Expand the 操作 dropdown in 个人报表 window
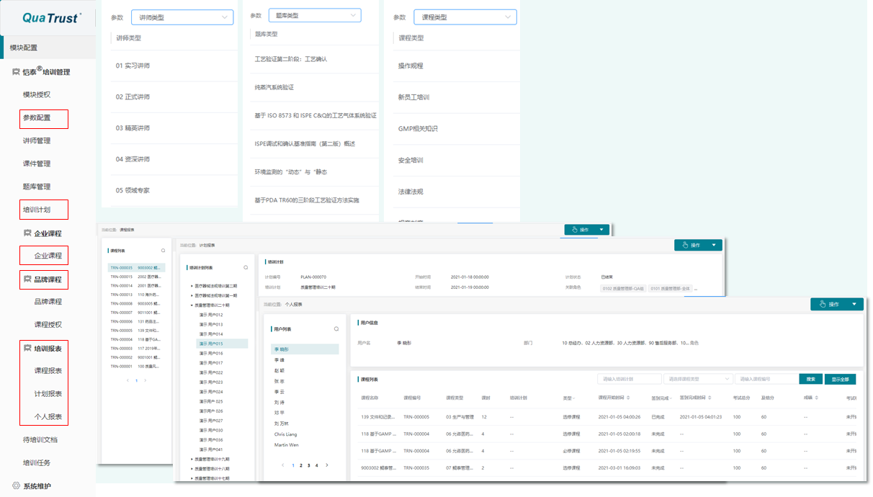The image size is (873, 497). [x=854, y=304]
